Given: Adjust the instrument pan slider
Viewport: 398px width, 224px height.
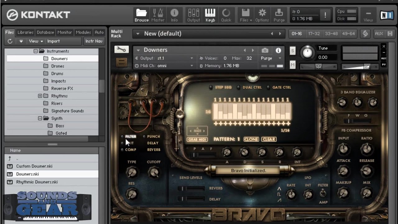Looking at the screenshot, I should point(318,67).
